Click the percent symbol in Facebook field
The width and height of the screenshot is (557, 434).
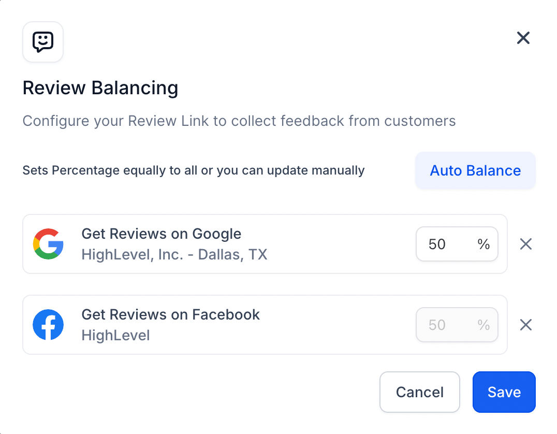coord(483,325)
